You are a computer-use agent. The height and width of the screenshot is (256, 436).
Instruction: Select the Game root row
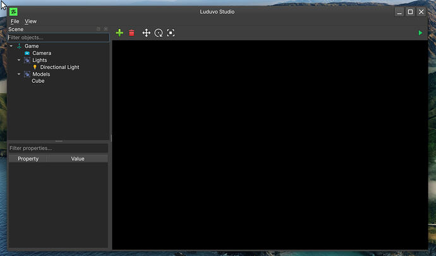coord(58,46)
